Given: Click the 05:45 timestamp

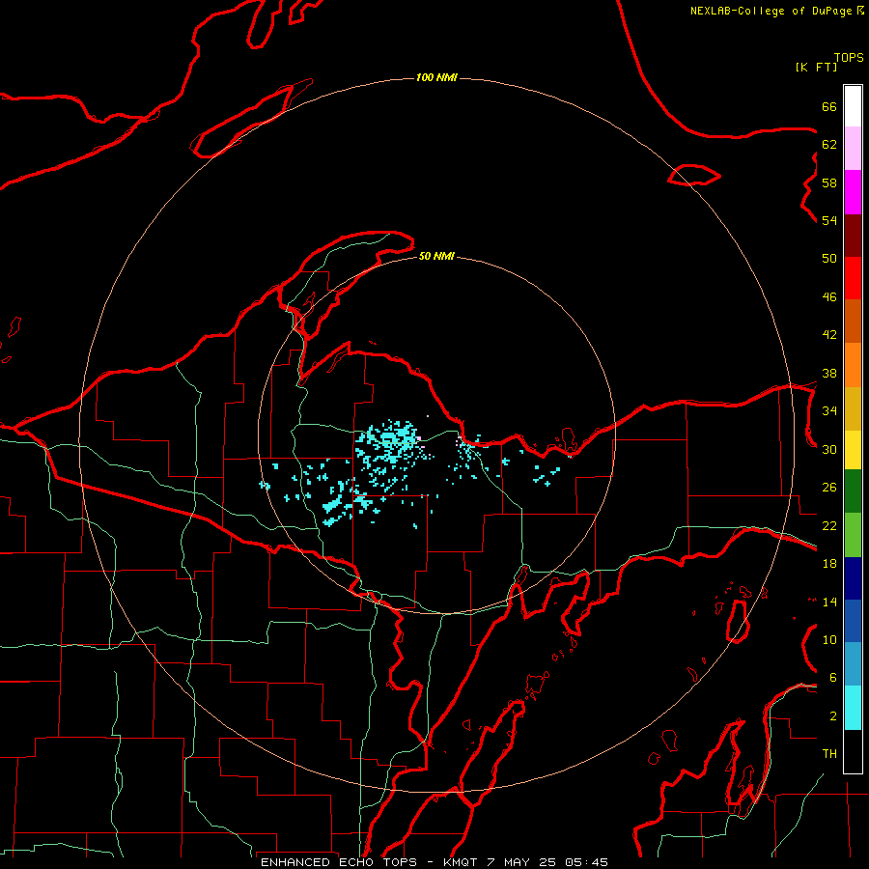Looking at the screenshot, I should click(586, 862).
